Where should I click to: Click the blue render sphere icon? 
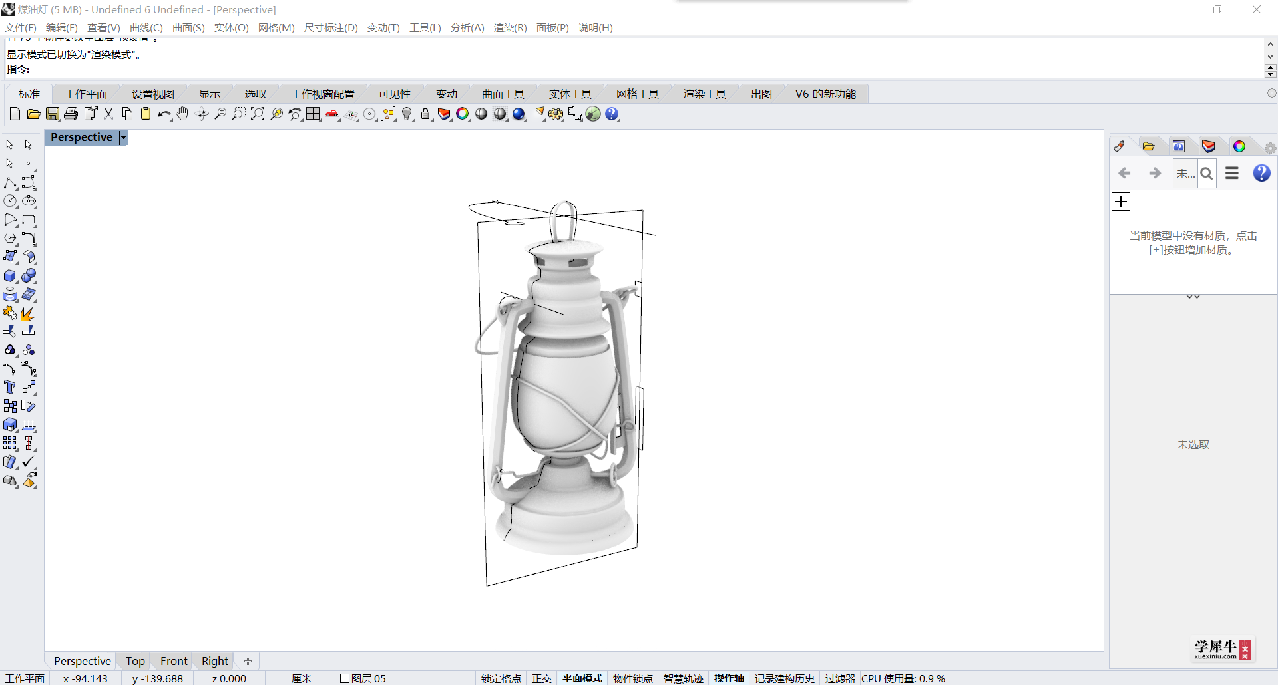tap(519, 114)
